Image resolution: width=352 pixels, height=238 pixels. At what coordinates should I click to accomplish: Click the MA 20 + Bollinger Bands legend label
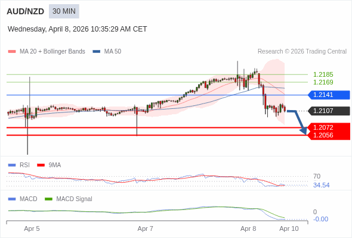click(x=53, y=52)
